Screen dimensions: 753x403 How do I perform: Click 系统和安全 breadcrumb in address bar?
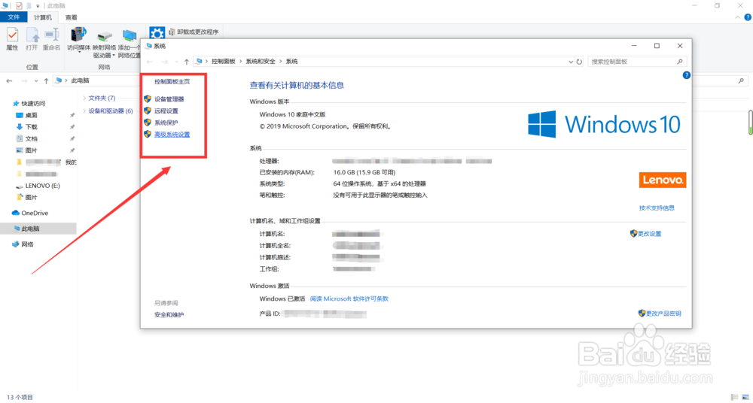point(261,62)
